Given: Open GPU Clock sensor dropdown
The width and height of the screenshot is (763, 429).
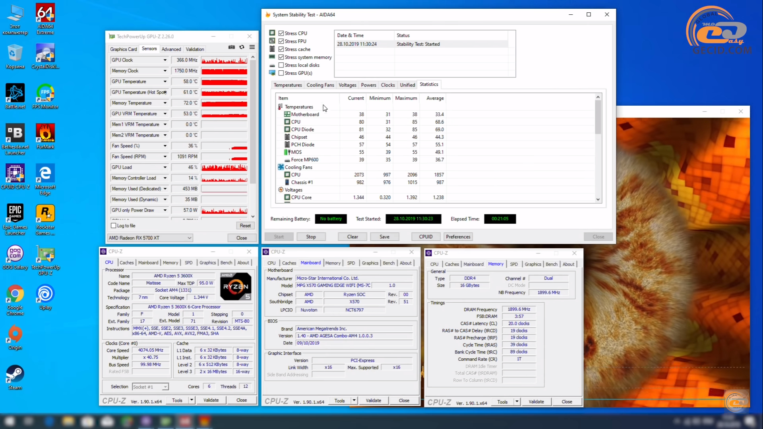Looking at the screenshot, I should coord(165,60).
